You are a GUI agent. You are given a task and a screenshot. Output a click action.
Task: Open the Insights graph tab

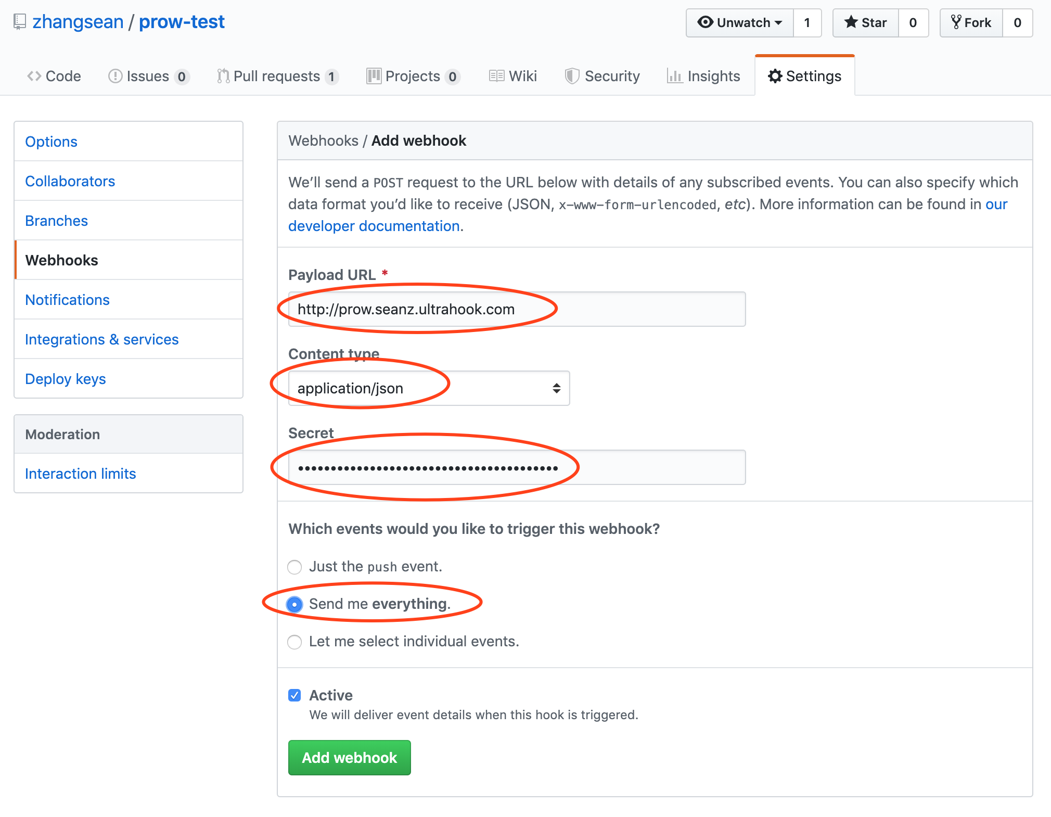coord(703,76)
